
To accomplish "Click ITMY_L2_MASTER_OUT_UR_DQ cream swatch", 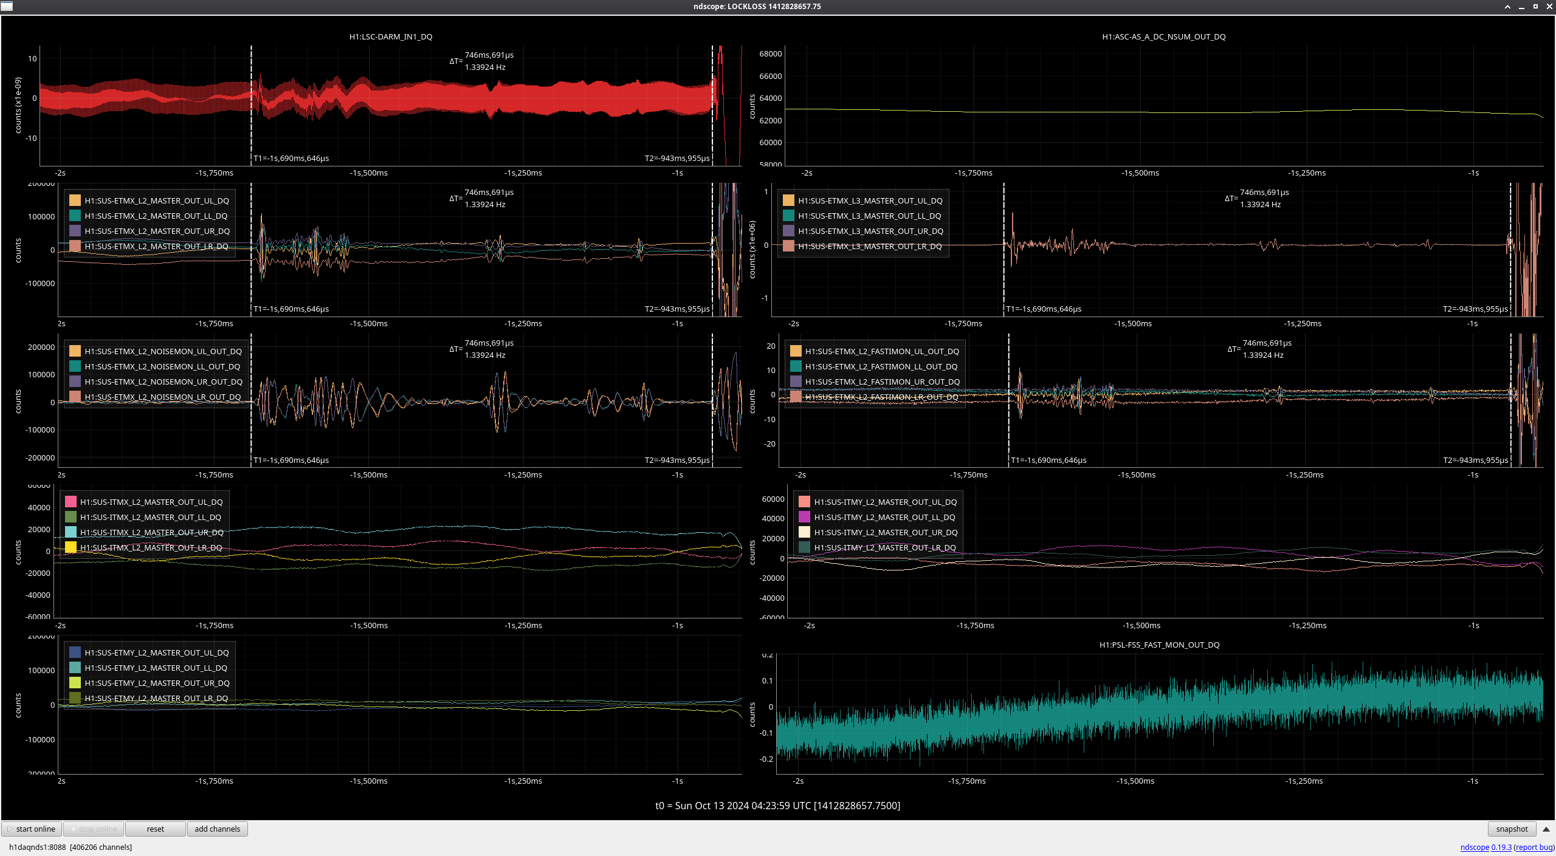I will 804,532.
